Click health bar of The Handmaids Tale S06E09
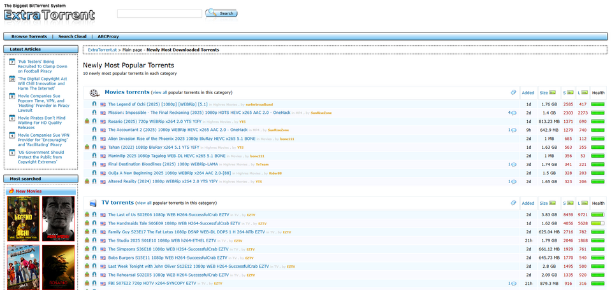The height and width of the screenshot is (290, 612). (x=598, y=223)
